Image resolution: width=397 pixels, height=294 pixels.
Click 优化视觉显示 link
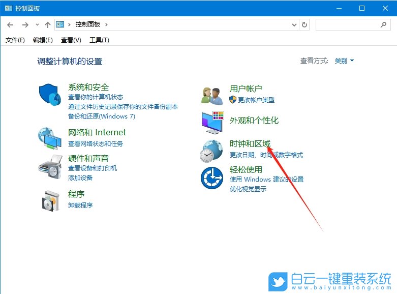tap(248, 189)
